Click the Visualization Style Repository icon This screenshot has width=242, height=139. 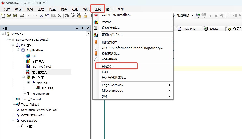click(x=96, y=35)
